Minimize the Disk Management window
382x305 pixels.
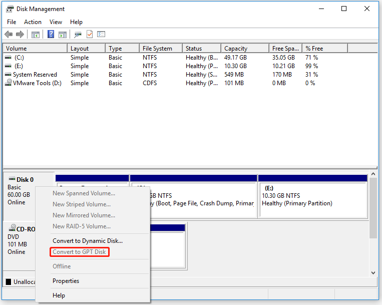click(321, 9)
